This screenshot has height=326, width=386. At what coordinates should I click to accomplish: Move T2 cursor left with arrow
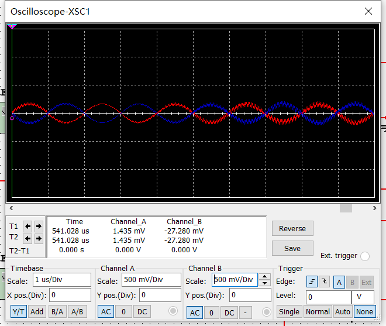pyautogui.click(x=27, y=238)
